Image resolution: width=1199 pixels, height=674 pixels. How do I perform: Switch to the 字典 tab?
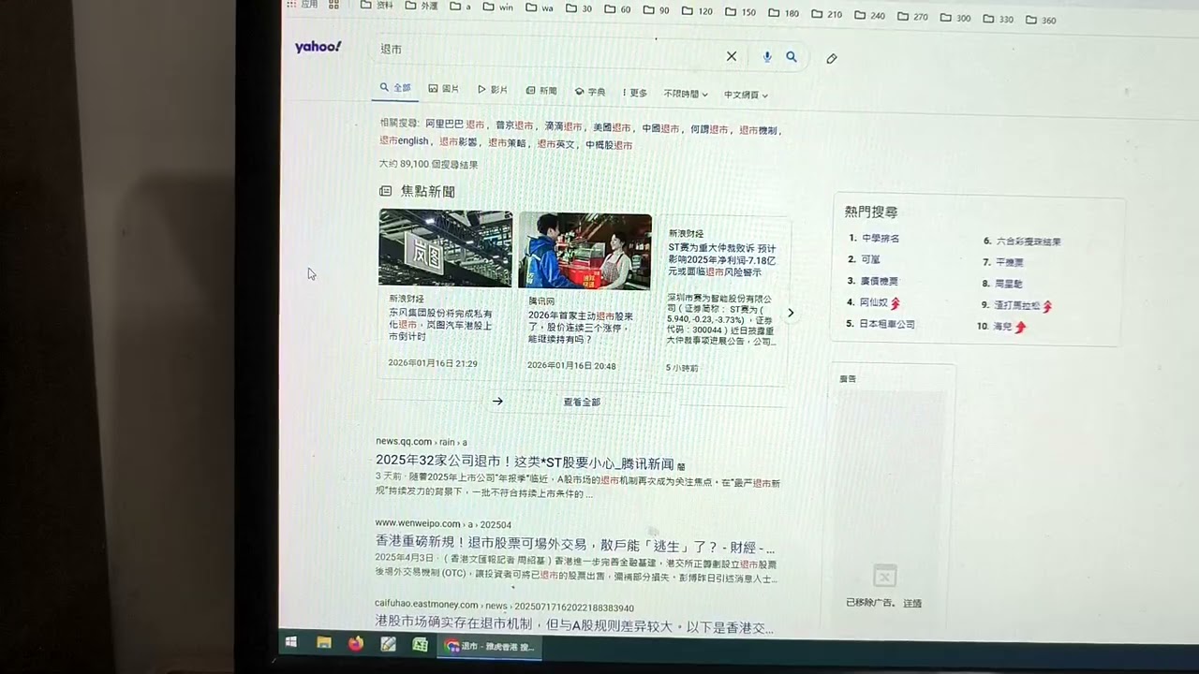pos(590,92)
